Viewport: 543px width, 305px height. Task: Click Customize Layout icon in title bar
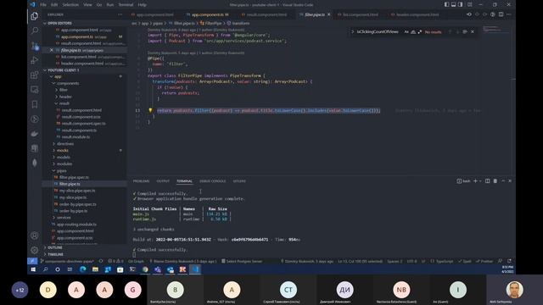pyautogui.click(x=469, y=4)
